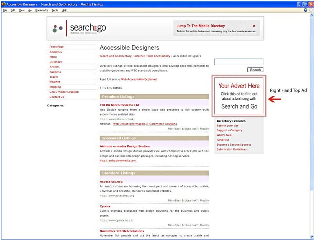Open the View menu
314x240 pixels.
tap(22, 10)
